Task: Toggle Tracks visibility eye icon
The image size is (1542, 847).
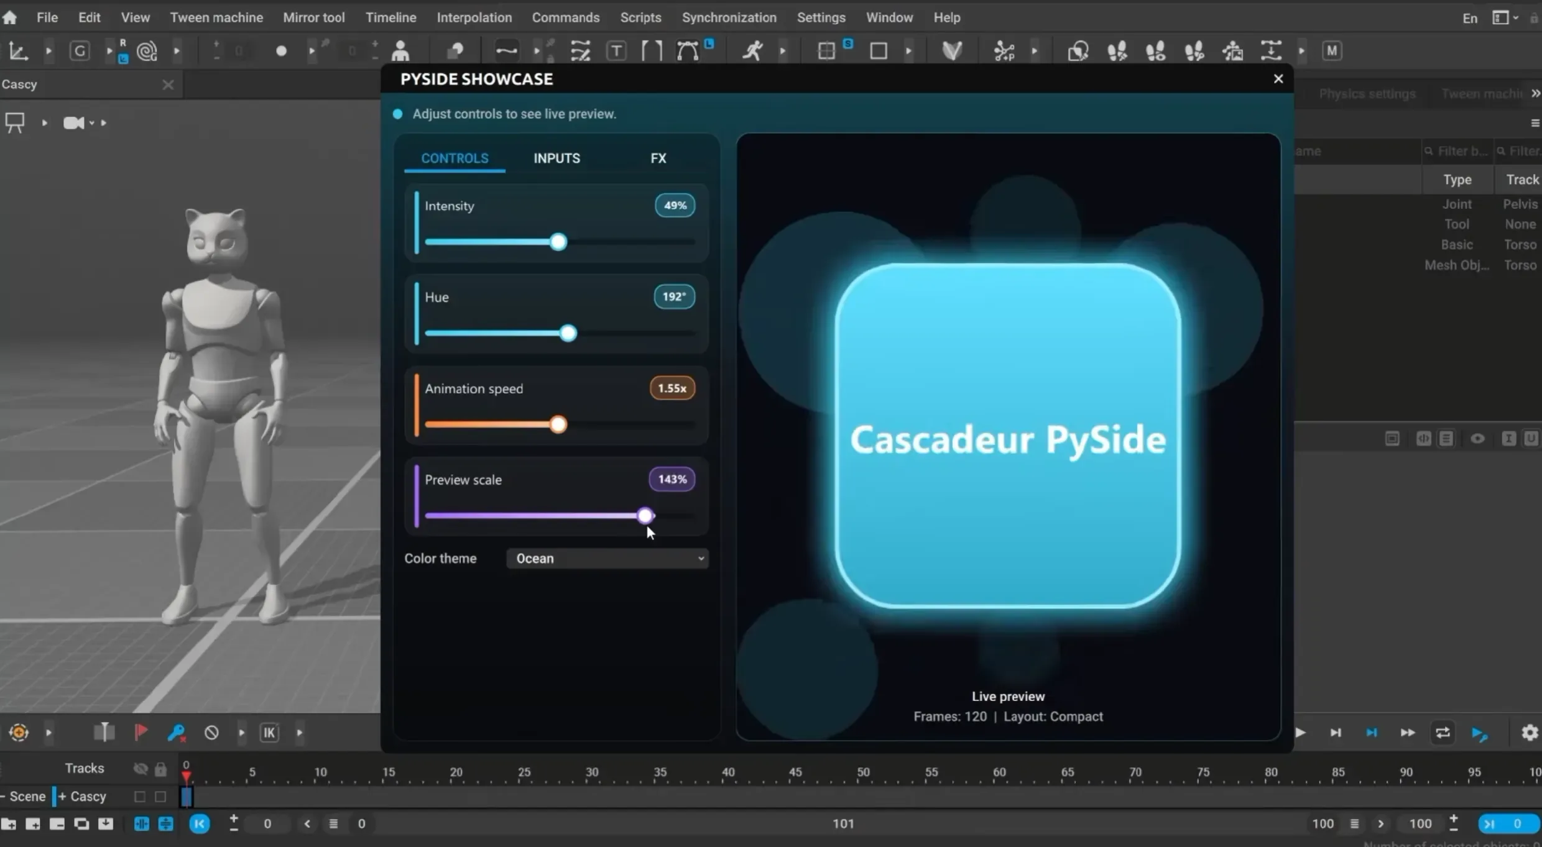Action: (141, 769)
